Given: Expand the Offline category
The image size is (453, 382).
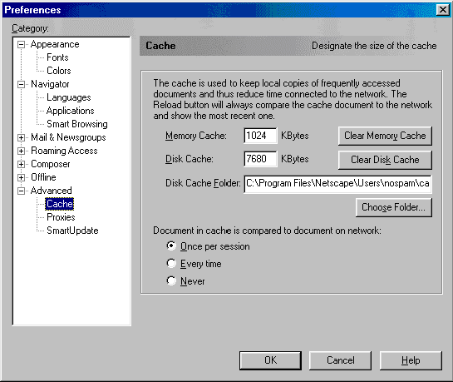Looking at the screenshot, I should (x=21, y=177).
